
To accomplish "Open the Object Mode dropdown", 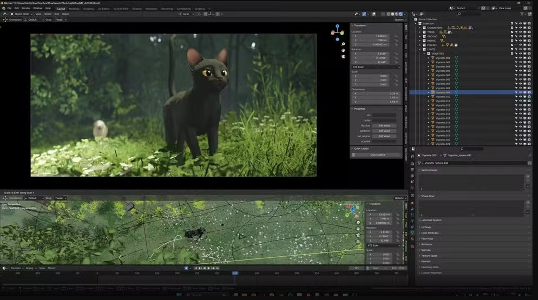I will click(x=21, y=14).
